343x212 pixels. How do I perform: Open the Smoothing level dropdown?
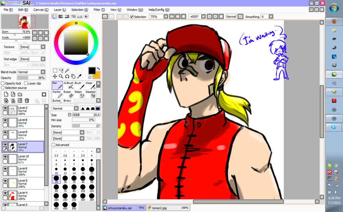point(267,17)
